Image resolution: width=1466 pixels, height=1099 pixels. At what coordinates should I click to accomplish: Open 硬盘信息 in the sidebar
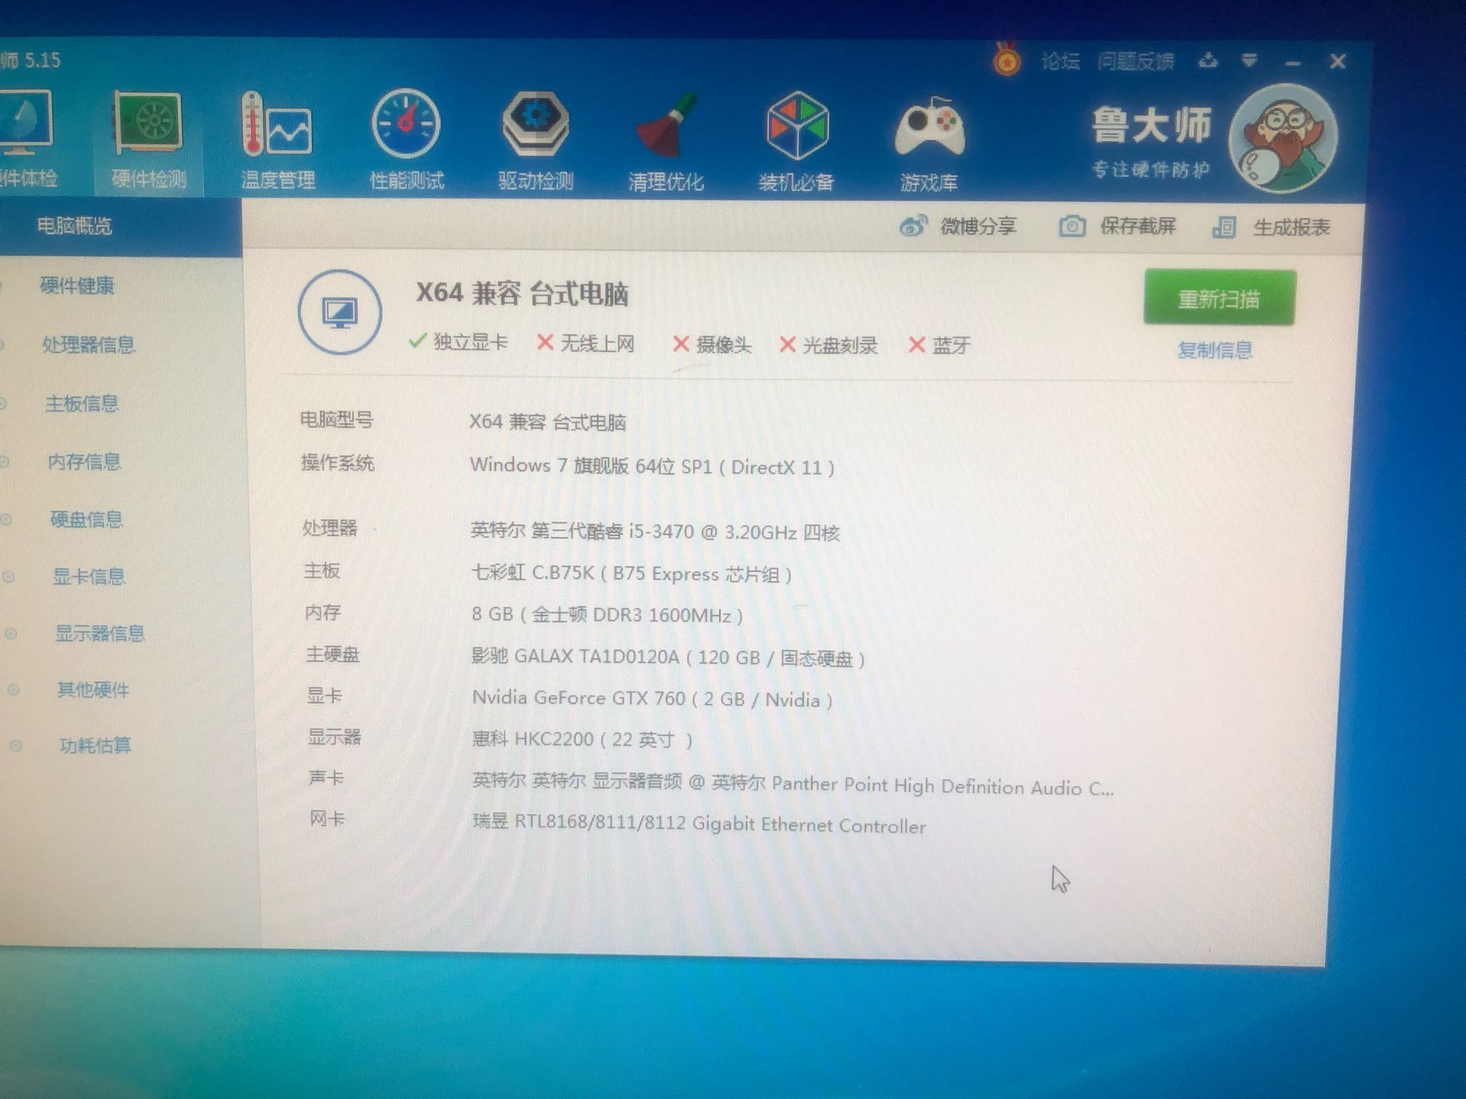[x=86, y=519]
